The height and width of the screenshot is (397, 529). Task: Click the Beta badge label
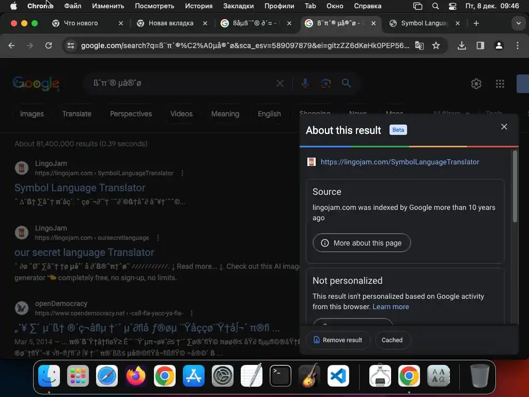pyautogui.click(x=398, y=130)
